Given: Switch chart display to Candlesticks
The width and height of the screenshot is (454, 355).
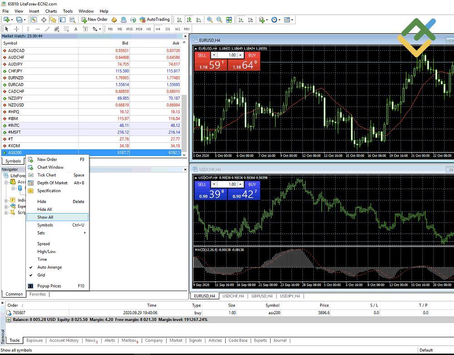Looking at the screenshot, I should (190, 19).
